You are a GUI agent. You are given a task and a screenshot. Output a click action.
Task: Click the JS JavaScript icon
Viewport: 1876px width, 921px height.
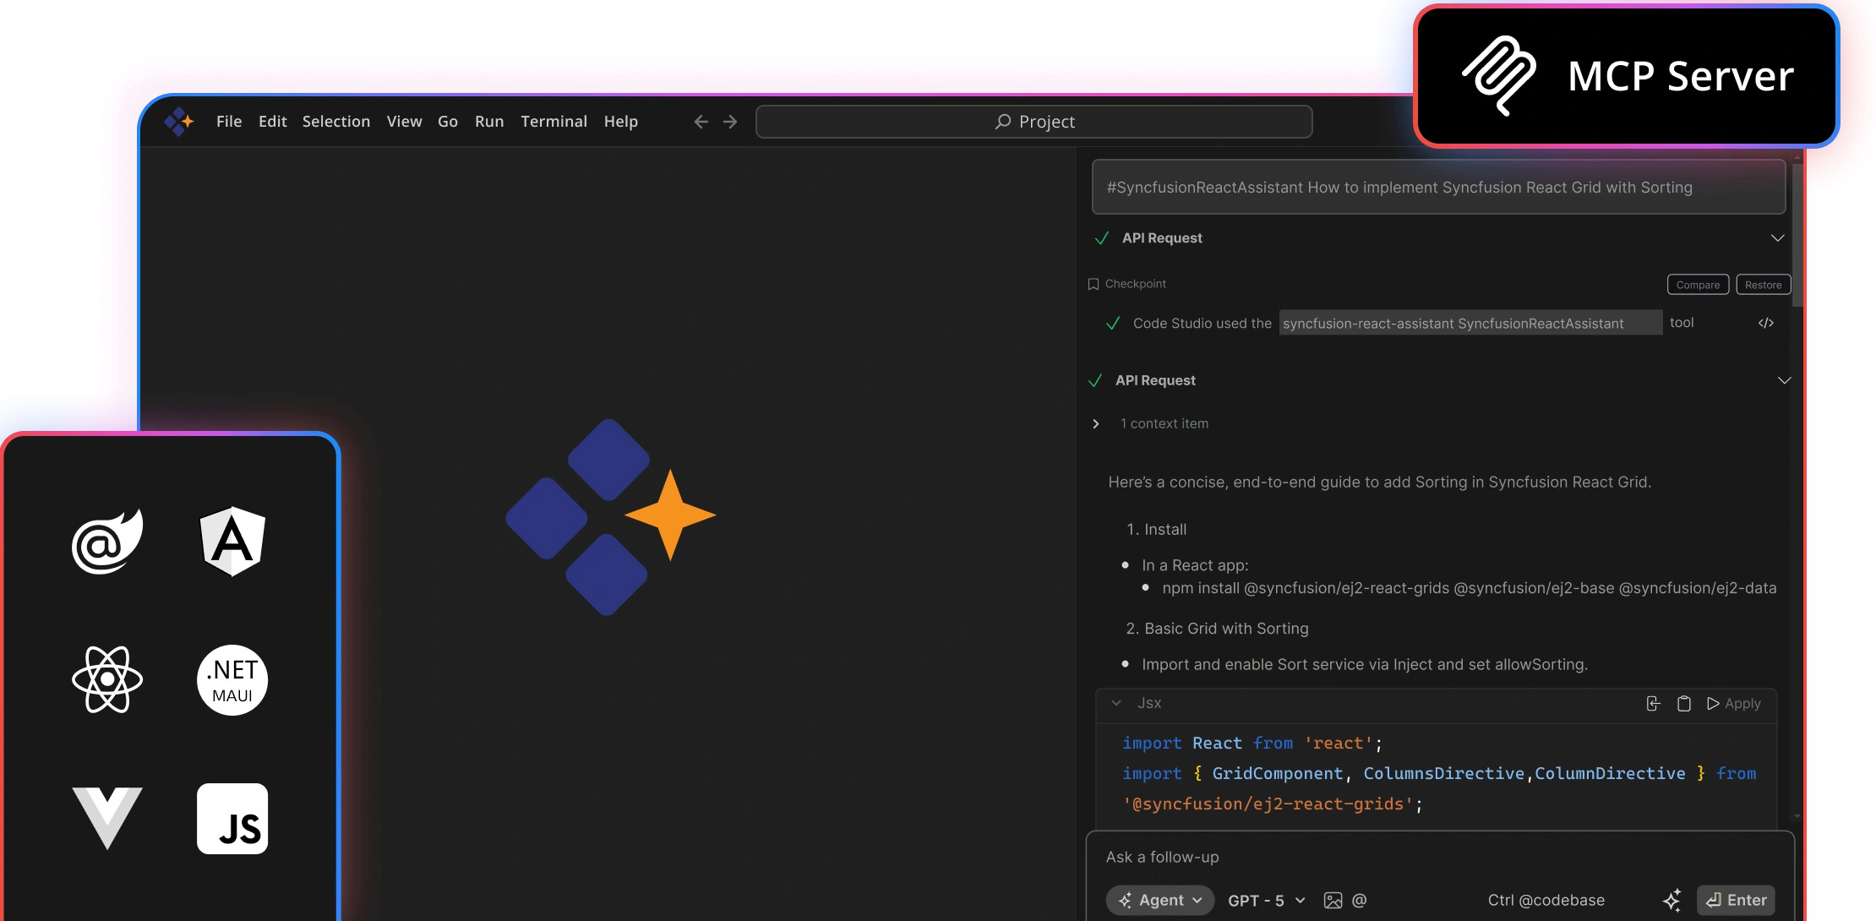pyautogui.click(x=232, y=818)
